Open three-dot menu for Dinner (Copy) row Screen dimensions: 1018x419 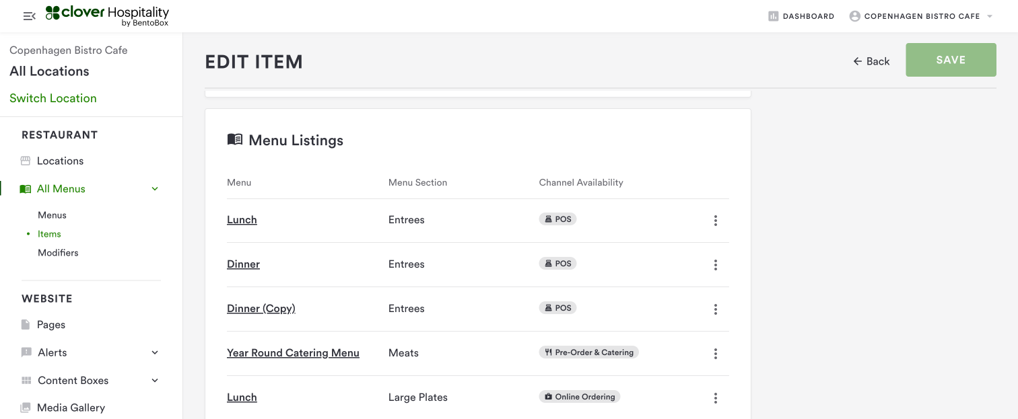[x=715, y=309]
